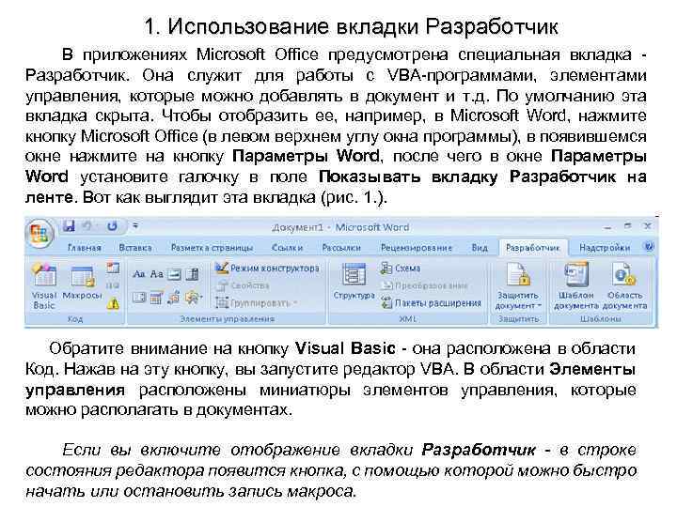Click the Свойства properties button
This screenshot has width=677, height=507.
tap(243, 285)
